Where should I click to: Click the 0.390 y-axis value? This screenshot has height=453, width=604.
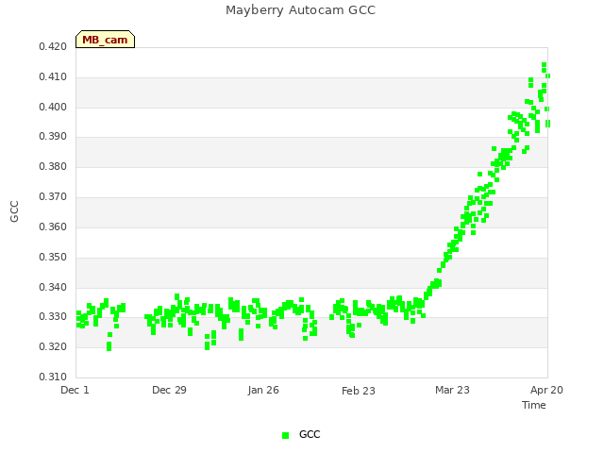53,136
